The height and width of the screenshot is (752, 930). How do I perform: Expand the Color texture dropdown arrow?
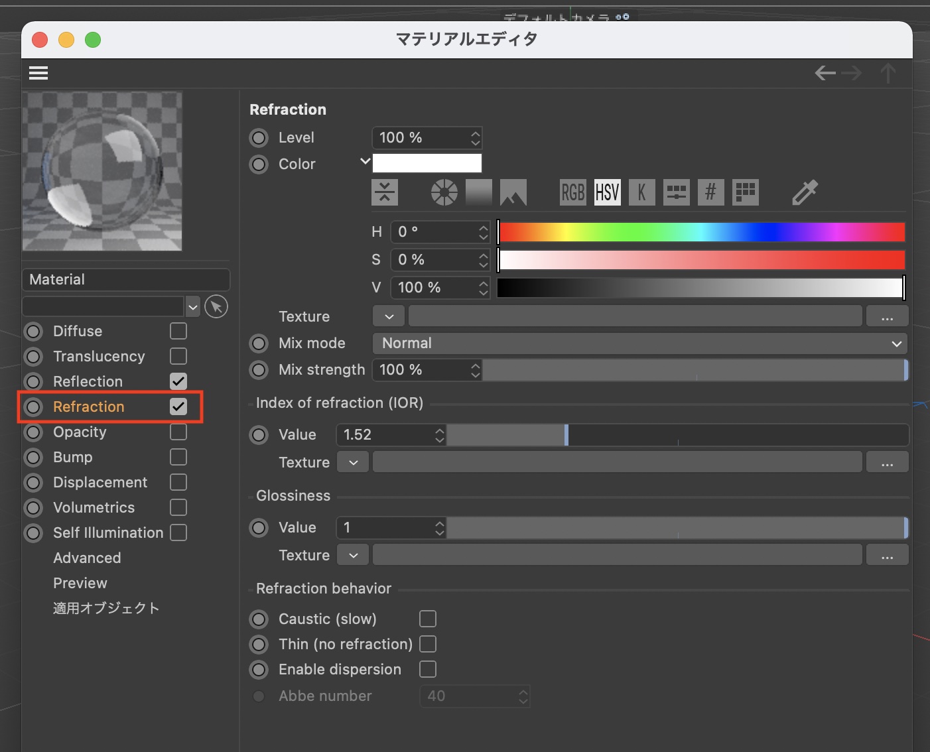(x=389, y=317)
